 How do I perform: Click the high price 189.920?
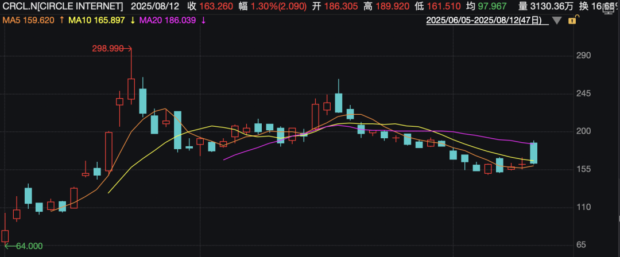pyautogui.click(x=393, y=6)
